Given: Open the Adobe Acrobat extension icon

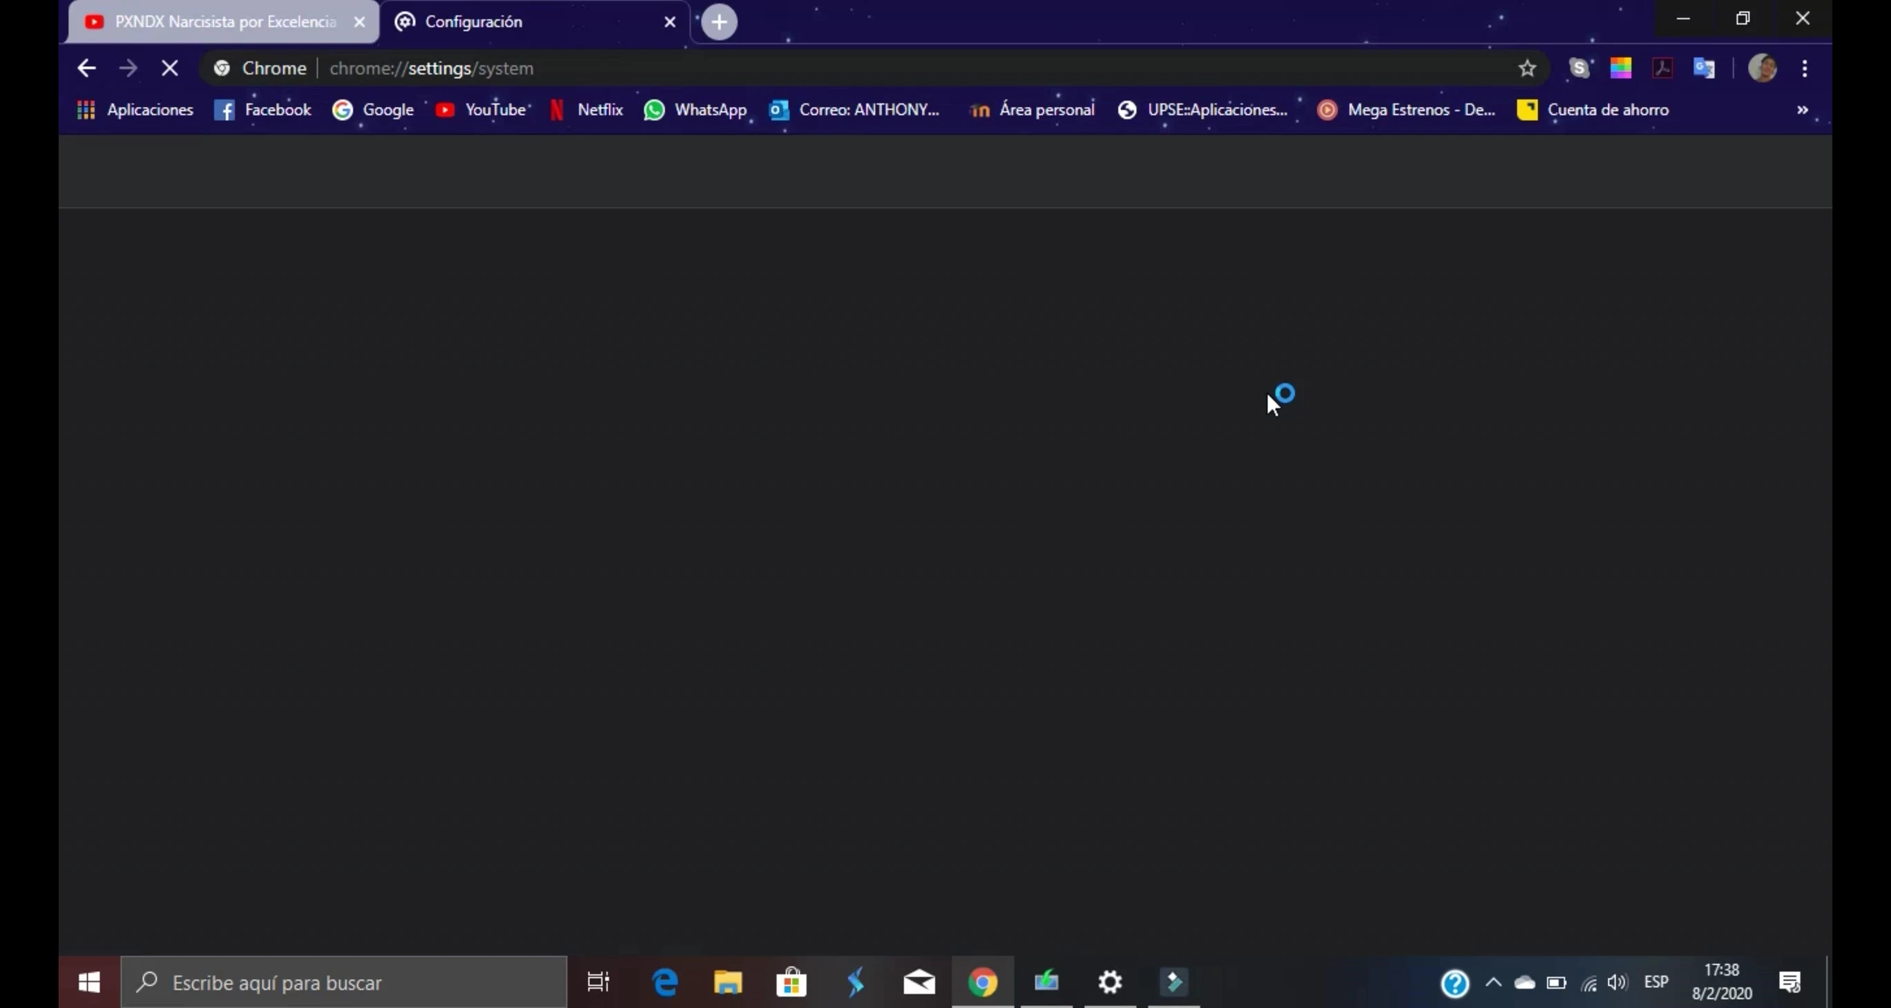Looking at the screenshot, I should click(1662, 68).
